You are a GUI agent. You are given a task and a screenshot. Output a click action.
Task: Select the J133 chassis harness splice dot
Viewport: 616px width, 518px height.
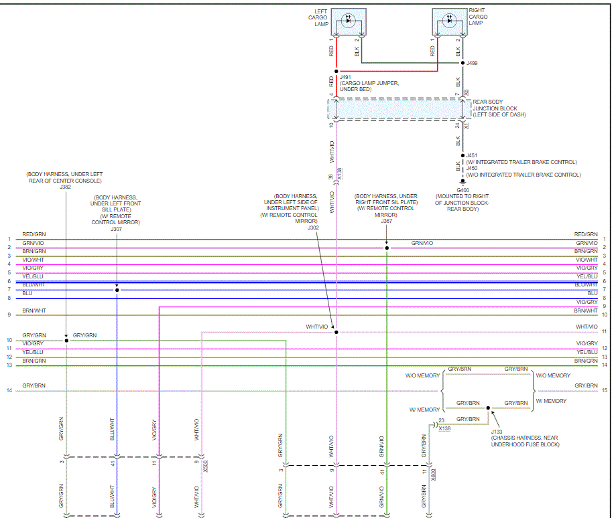[488, 408]
